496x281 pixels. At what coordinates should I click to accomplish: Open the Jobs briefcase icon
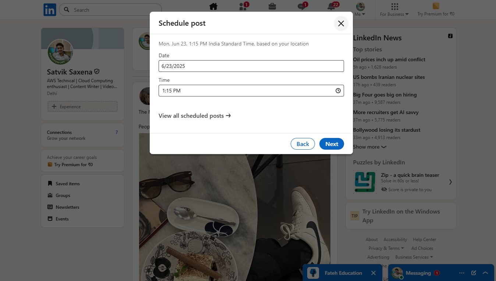(x=272, y=7)
